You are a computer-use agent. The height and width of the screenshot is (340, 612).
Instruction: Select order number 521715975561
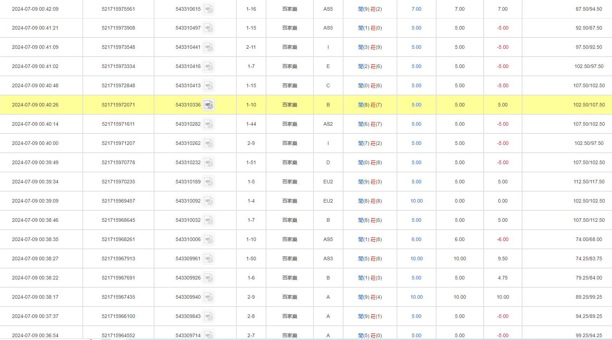[x=118, y=9]
